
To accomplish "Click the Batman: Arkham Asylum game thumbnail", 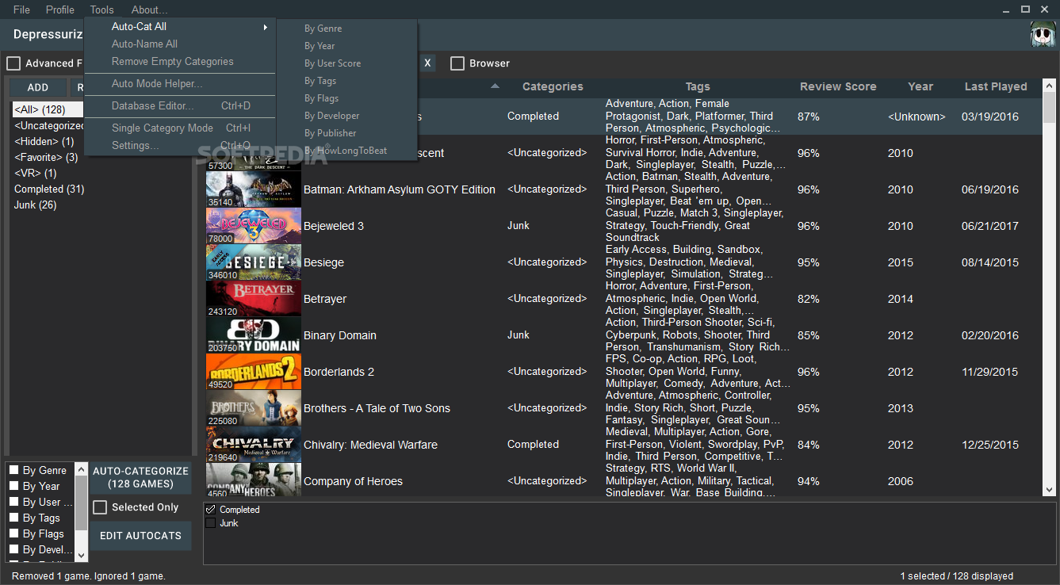I will (x=253, y=189).
